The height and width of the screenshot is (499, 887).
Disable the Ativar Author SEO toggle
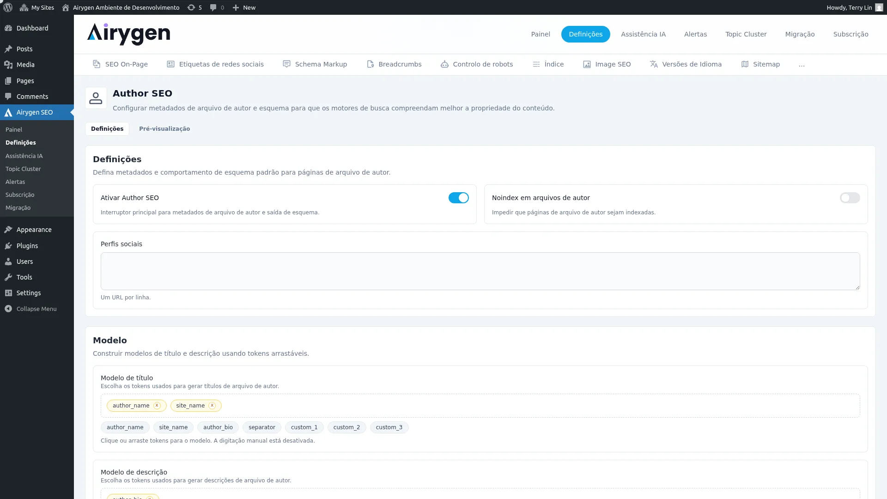click(458, 198)
